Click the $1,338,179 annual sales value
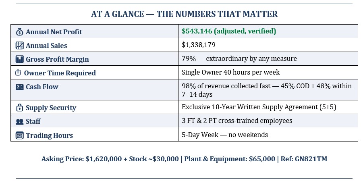The image size is (363, 181). 199,45
